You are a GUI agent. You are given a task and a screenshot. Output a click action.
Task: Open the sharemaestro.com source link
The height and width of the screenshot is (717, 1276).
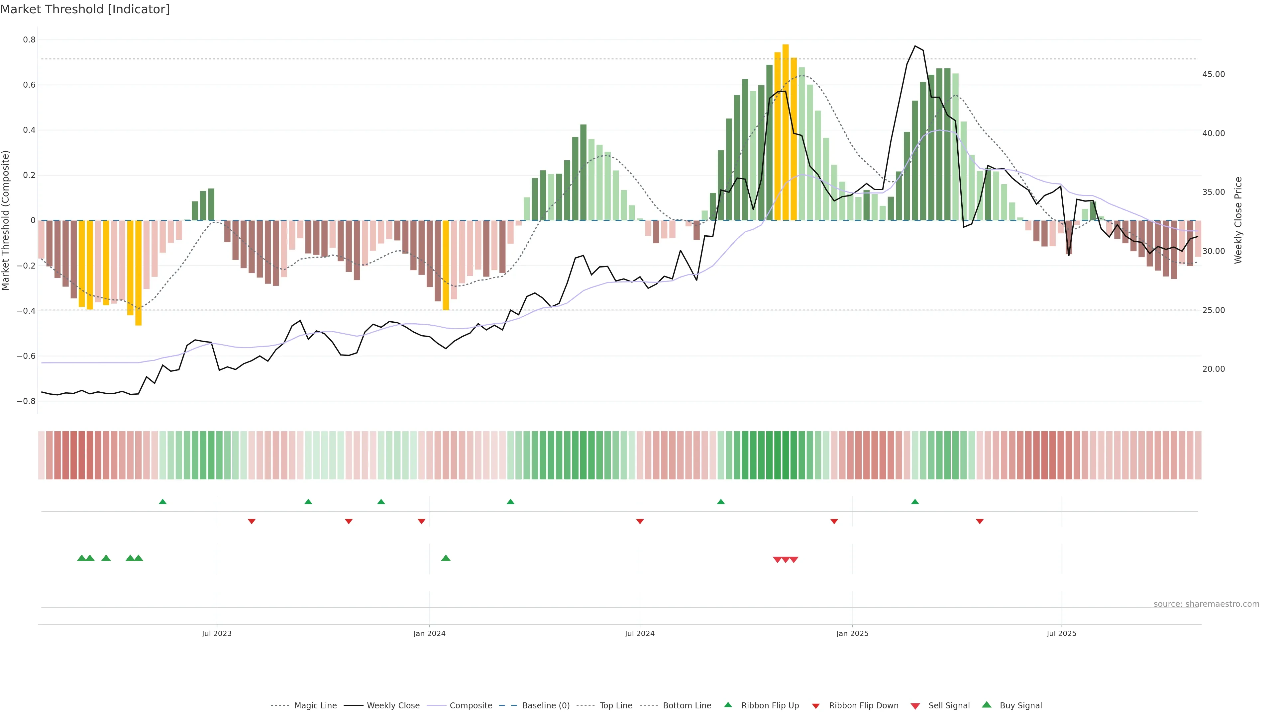point(1206,604)
